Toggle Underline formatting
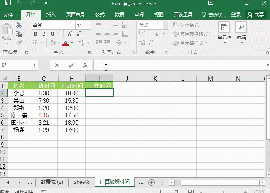Image resolution: width=270 pixels, height=193 pixels. [x=52, y=34]
